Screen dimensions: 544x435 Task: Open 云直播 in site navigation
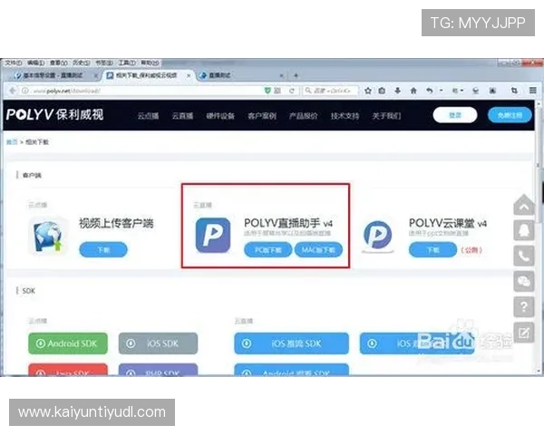[x=182, y=115]
